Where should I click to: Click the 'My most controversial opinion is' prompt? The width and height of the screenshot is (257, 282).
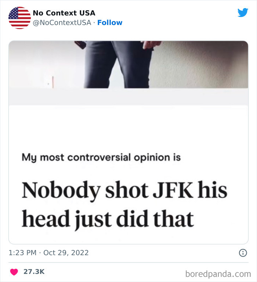[101, 157]
